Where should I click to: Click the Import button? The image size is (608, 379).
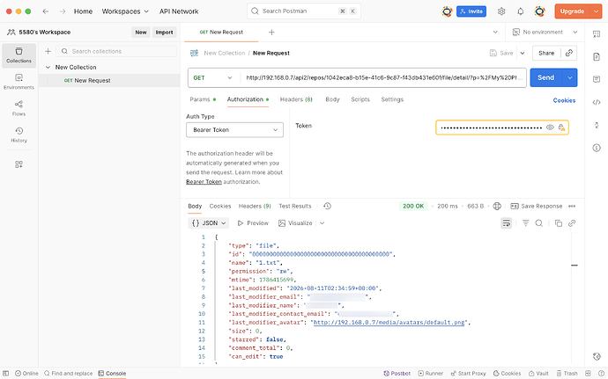click(x=165, y=33)
